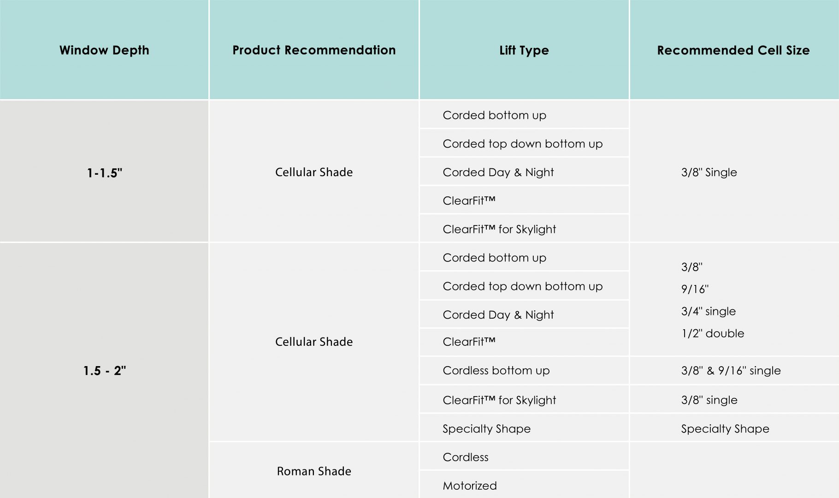Select the 1.5 - 2" window depth cell
The width and height of the screenshot is (839, 498).
[x=104, y=370]
